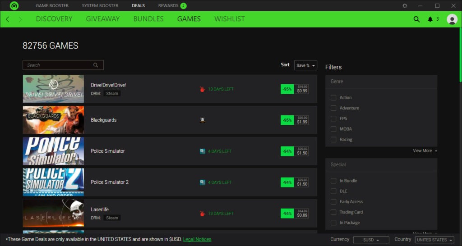The width and height of the screenshot is (462, 246).
Task: Click Amazon store icon on Blackguards row
Action: pyautogui.click(x=202, y=120)
